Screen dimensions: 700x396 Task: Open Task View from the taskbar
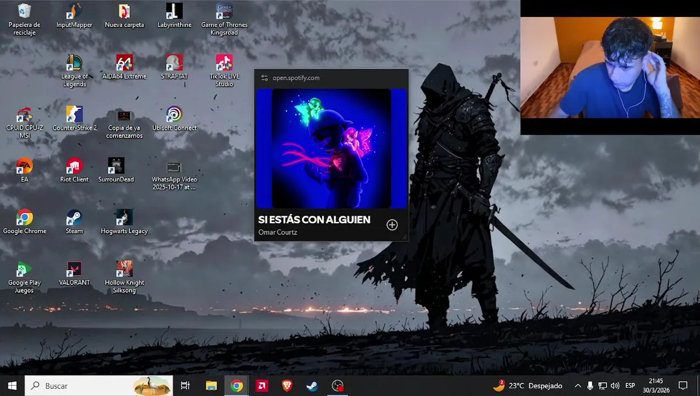pyautogui.click(x=185, y=386)
